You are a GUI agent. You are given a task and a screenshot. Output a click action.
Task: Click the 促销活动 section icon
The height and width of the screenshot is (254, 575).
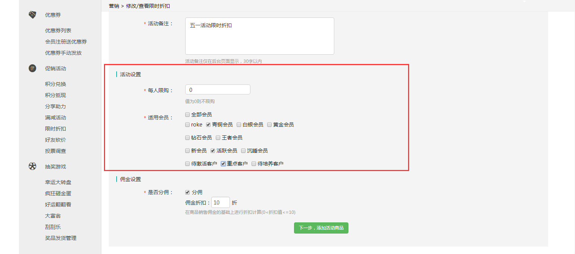coord(32,68)
